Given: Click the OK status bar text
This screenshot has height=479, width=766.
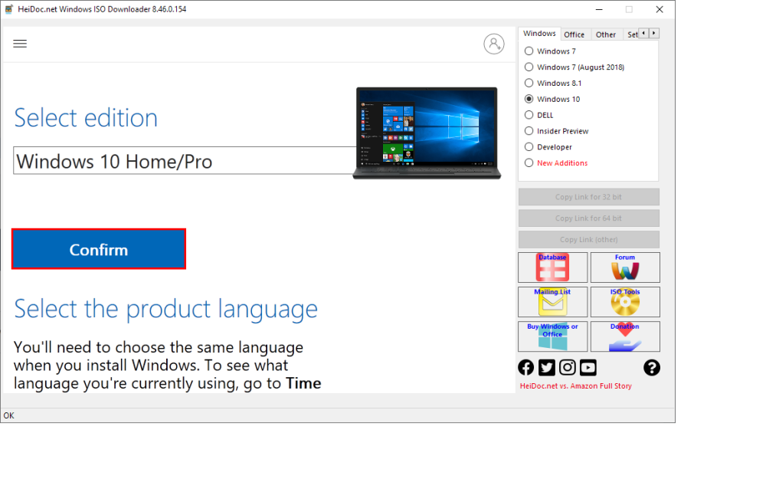Looking at the screenshot, I should pos(8,415).
